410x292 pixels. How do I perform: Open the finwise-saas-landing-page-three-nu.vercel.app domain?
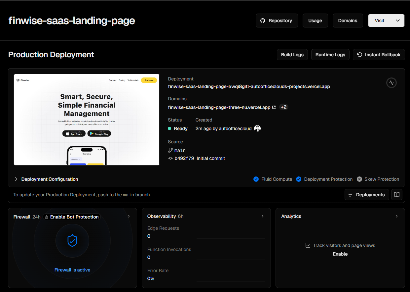point(219,107)
